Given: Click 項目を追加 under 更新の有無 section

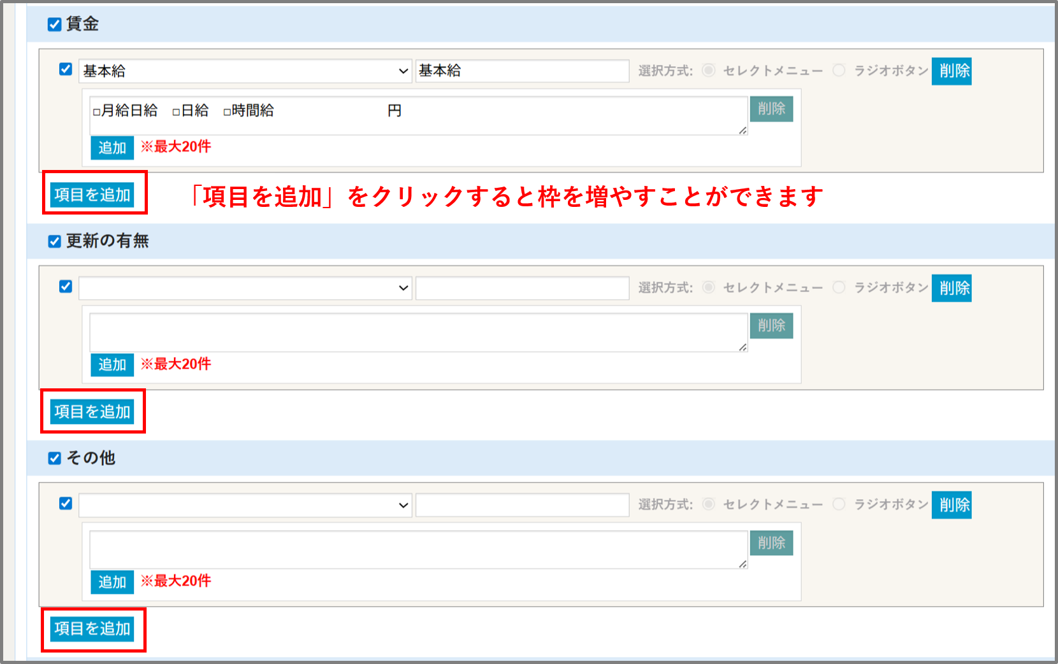Looking at the screenshot, I should pos(92,412).
